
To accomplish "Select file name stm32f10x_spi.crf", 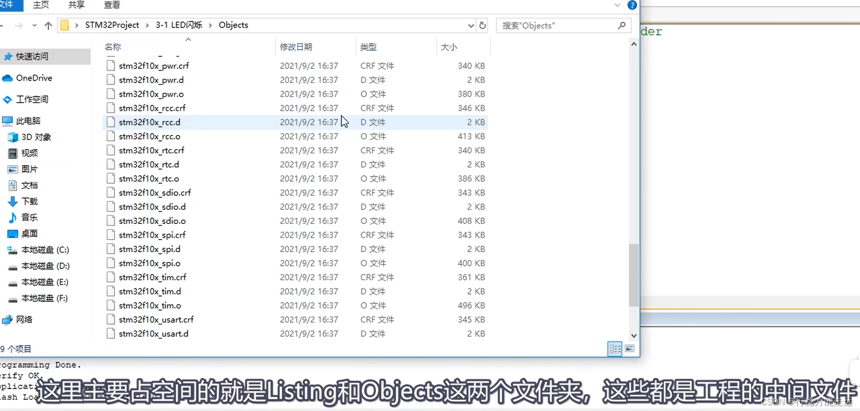I will [x=152, y=235].
